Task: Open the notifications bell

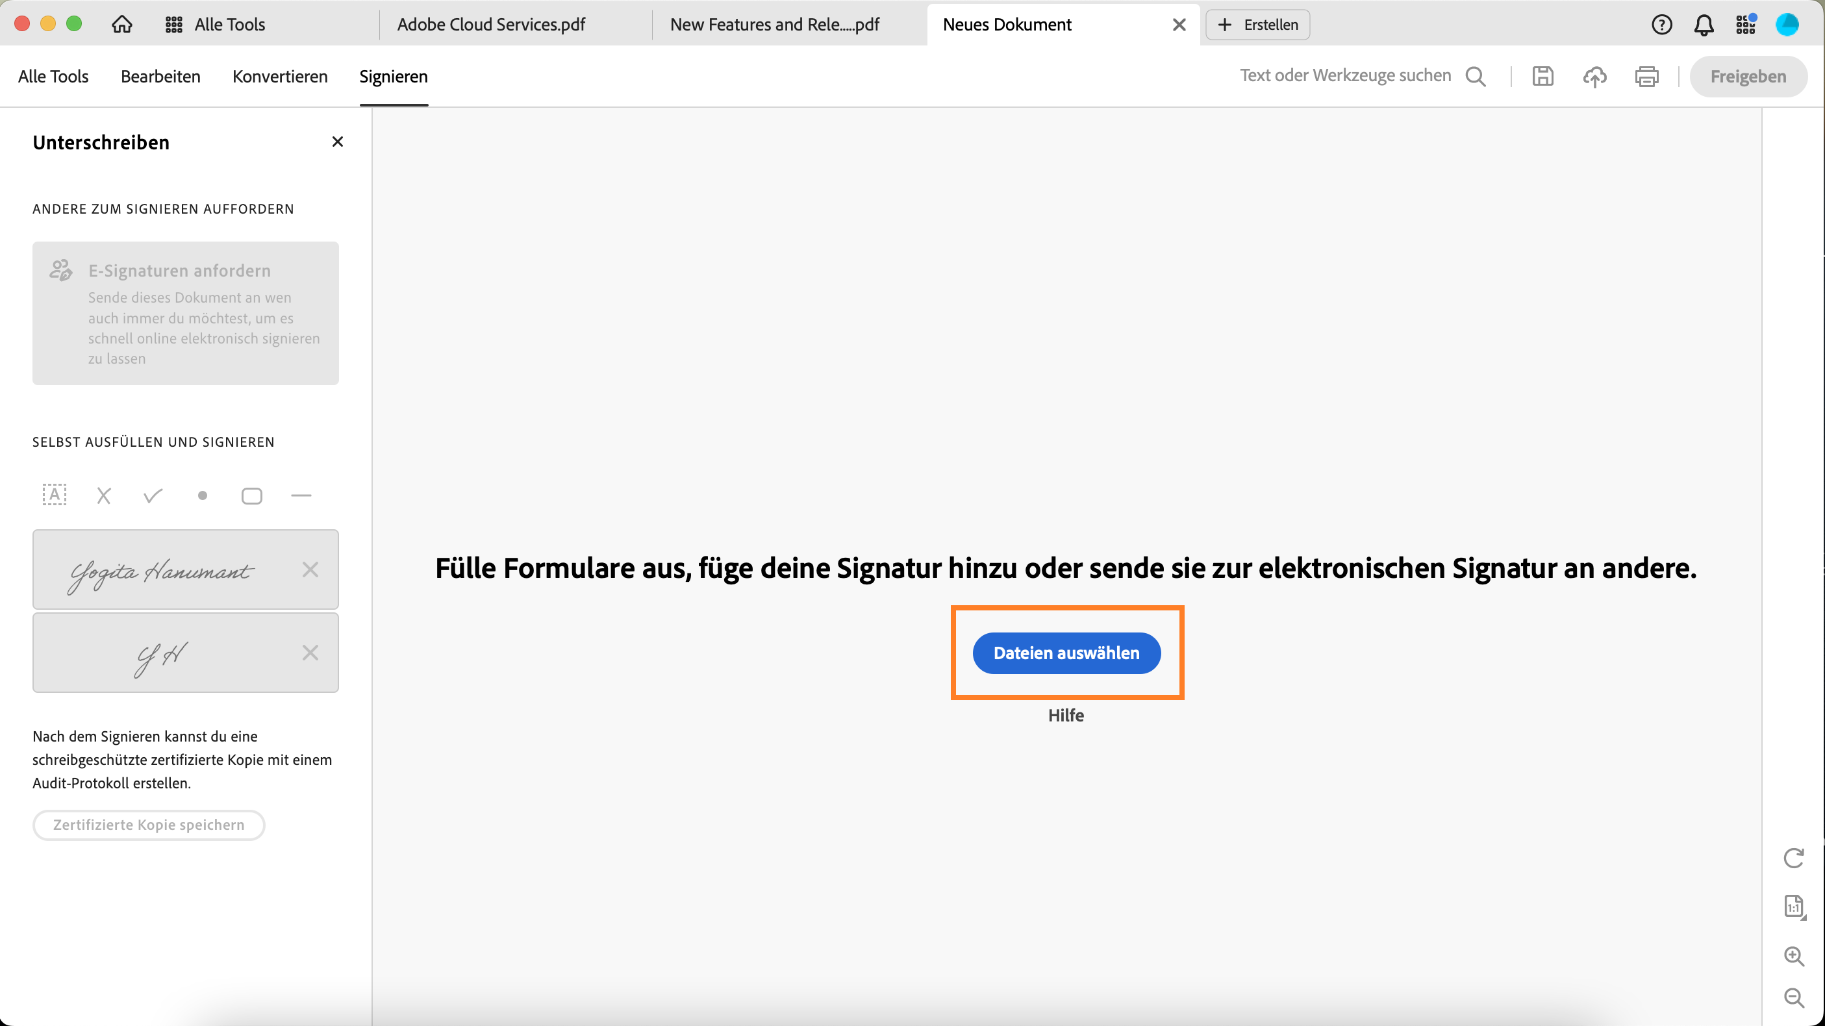Action: point(1704,25)
